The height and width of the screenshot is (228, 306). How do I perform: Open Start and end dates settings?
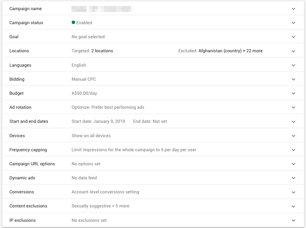pos(293,121)
